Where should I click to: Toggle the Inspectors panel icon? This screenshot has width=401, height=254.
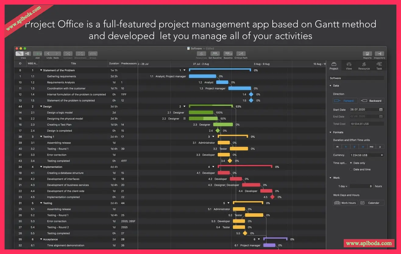379,54
